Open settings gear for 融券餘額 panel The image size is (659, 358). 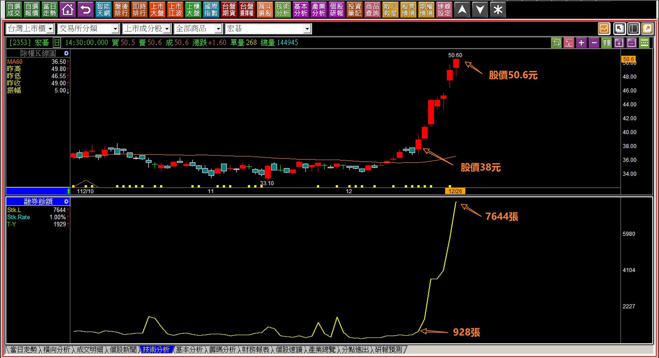pos(66,201)
